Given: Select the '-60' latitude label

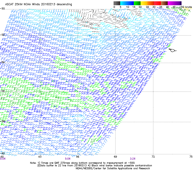Looking at the screenshot, I should [x=2, y=153].
